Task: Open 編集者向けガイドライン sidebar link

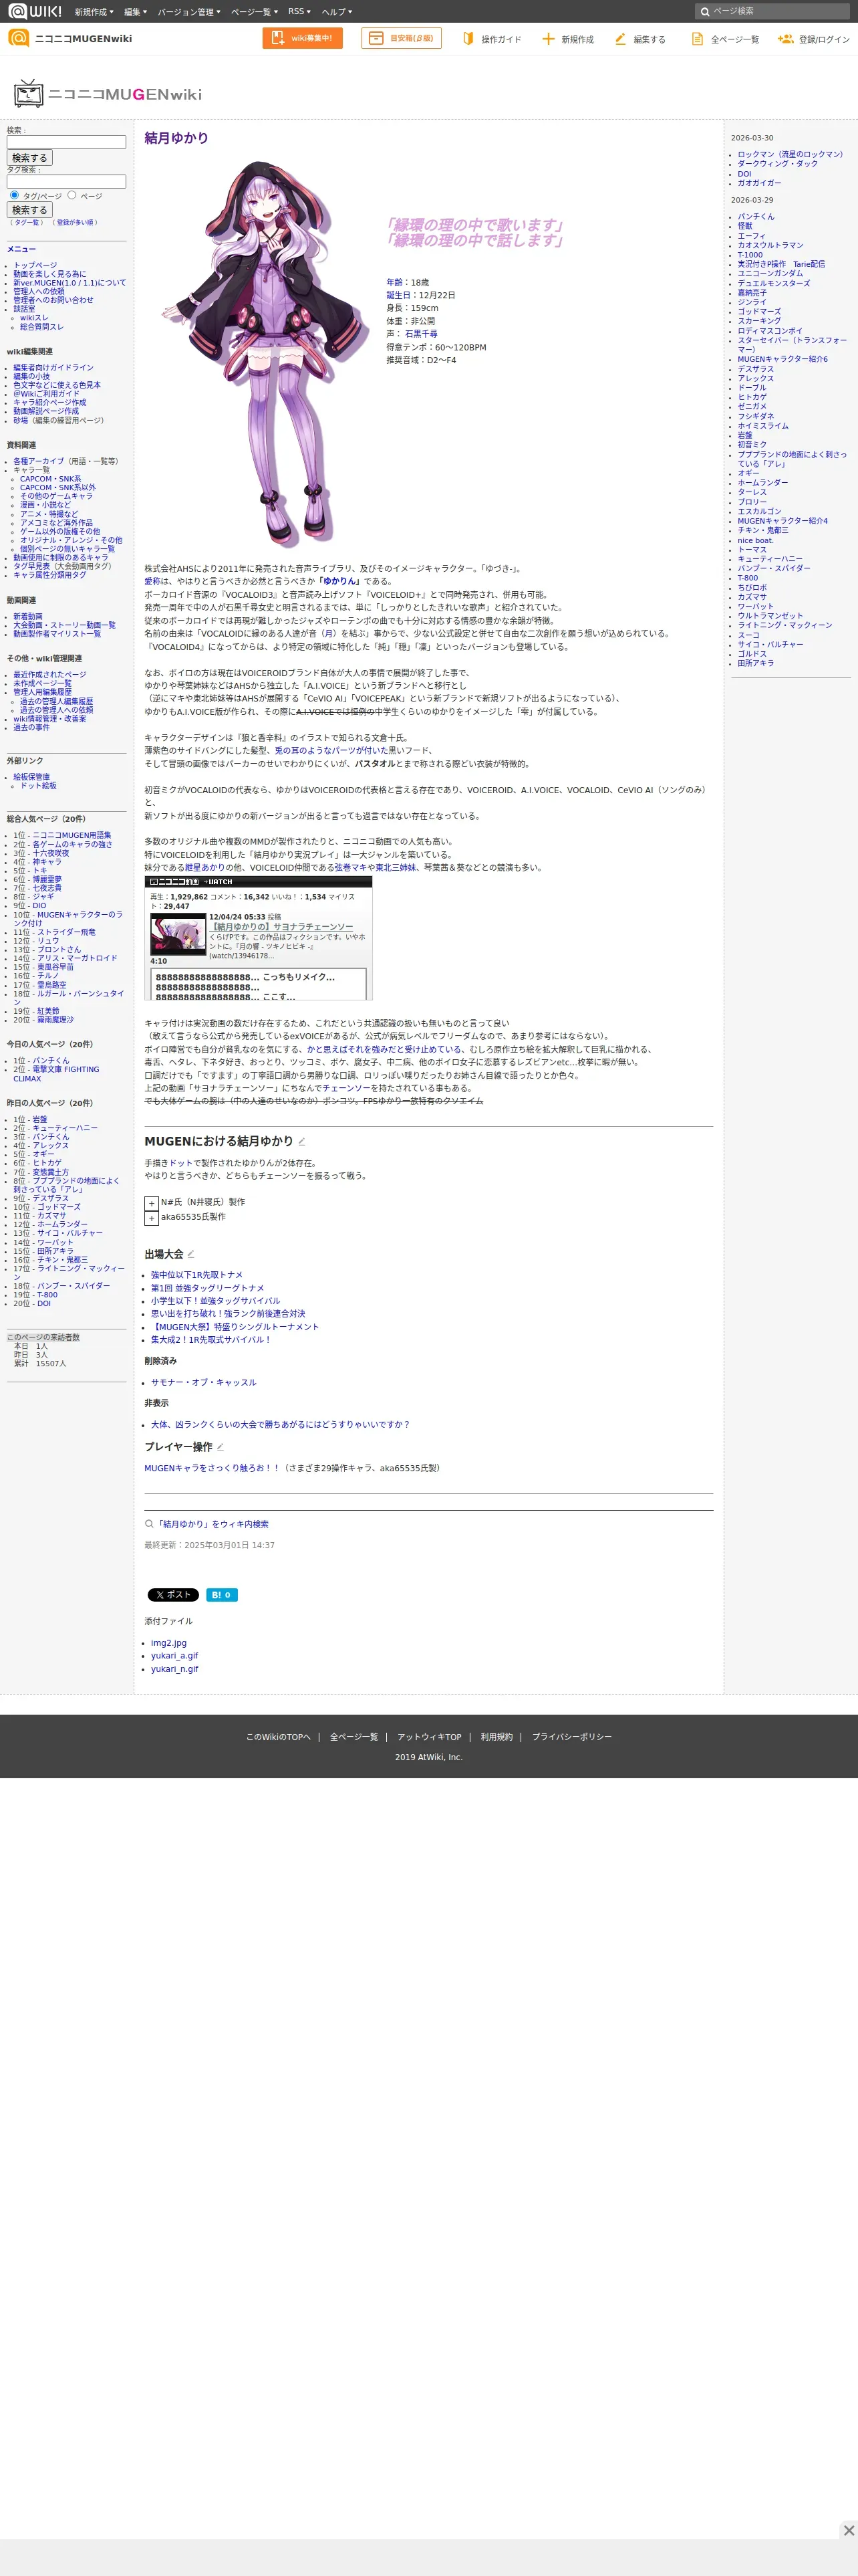Action: [x=53, y=368]
